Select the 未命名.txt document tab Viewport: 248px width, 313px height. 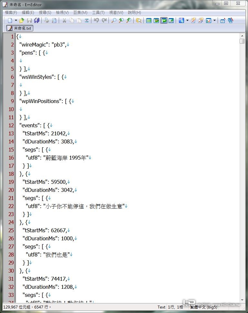pos(20,28)
